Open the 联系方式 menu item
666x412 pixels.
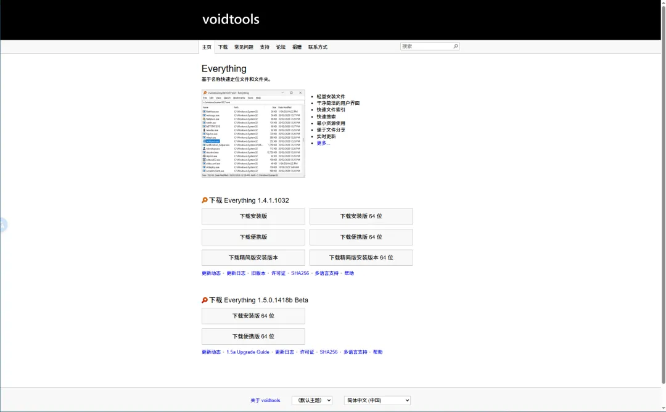tap(318, 47)
